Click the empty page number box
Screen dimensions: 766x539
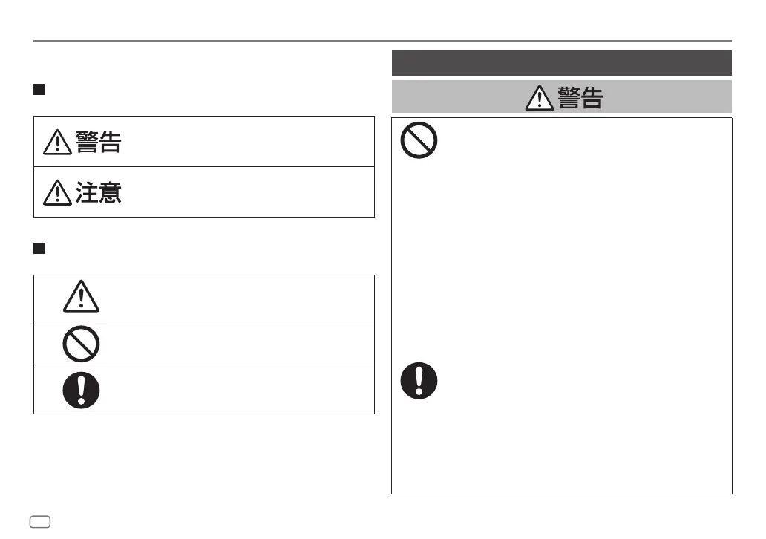click(40, 522)
